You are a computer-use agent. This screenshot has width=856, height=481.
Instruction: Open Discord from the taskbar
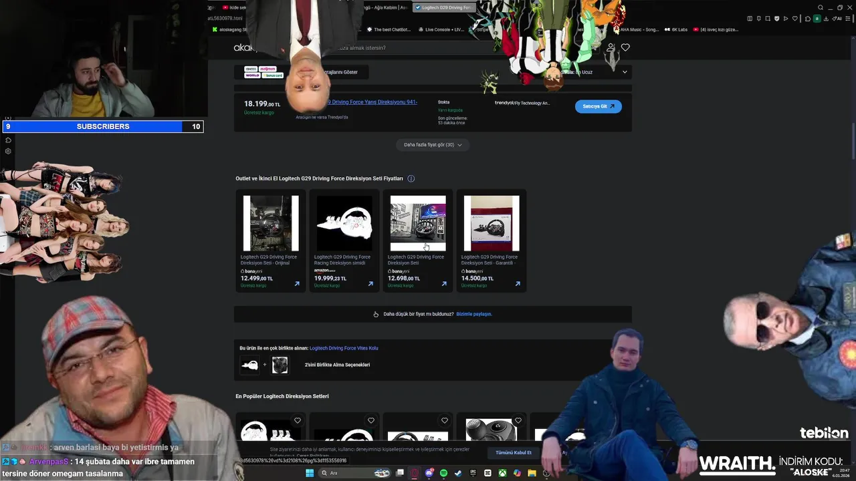[x=429, y=473]
